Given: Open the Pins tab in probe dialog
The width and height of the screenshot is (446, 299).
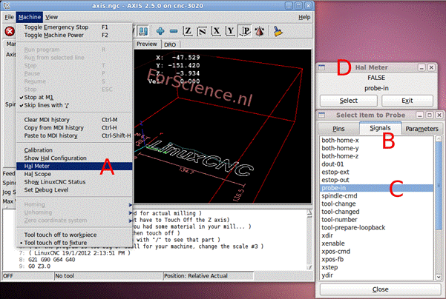Looking at the screenshot, I should [x=338, y=129].
